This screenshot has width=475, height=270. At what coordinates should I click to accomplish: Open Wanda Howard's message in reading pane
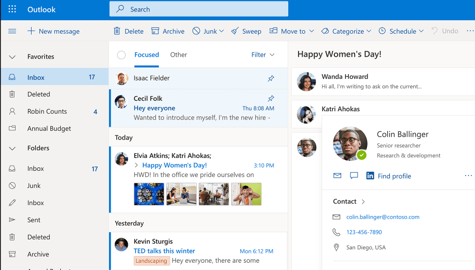coord(383,82)
